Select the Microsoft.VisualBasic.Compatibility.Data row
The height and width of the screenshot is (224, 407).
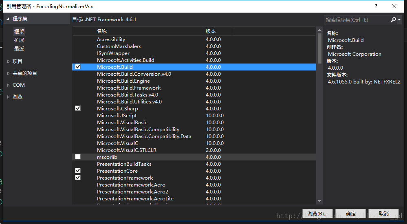click(194, 136)
